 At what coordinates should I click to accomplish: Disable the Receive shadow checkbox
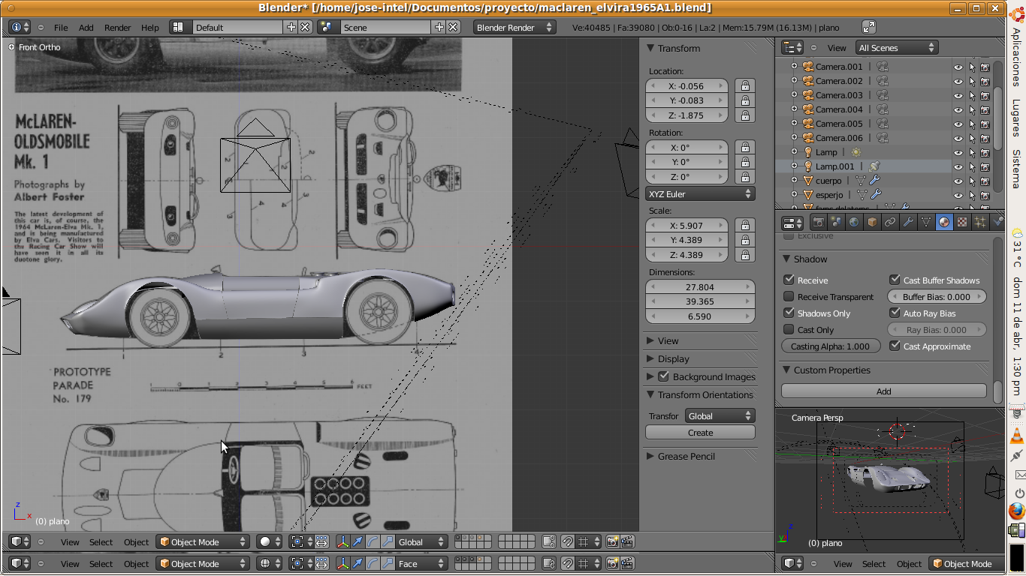[789, 280]
